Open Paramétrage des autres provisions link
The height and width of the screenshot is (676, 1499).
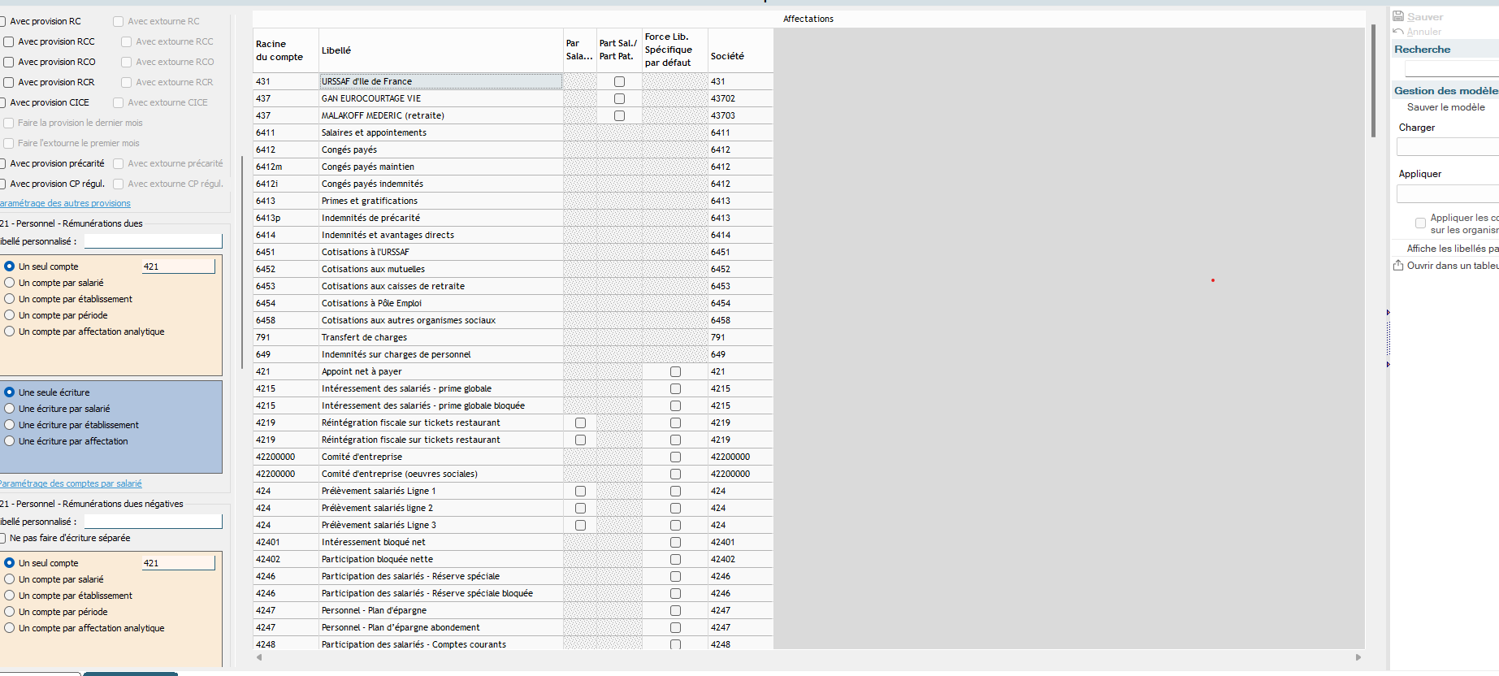point(65,203)
